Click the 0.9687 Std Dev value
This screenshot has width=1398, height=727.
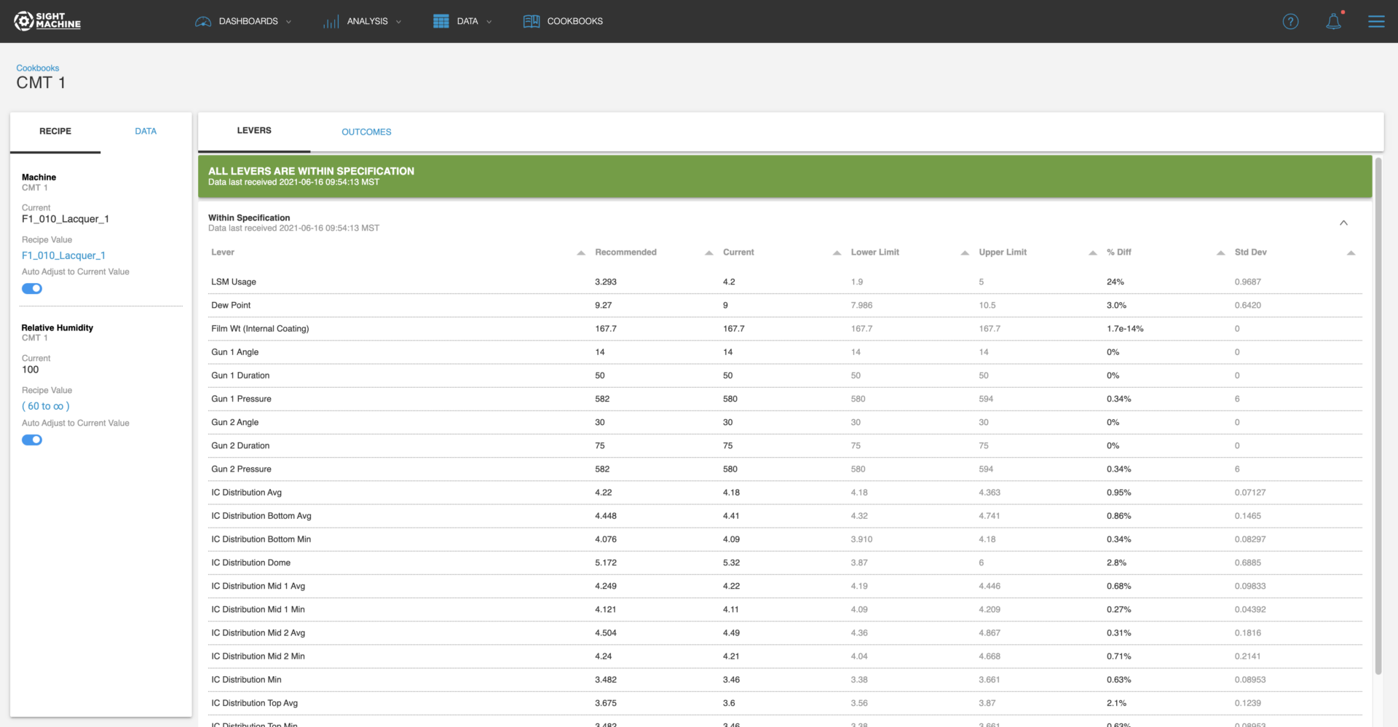pyautogui.click(x=1248, y=282)
